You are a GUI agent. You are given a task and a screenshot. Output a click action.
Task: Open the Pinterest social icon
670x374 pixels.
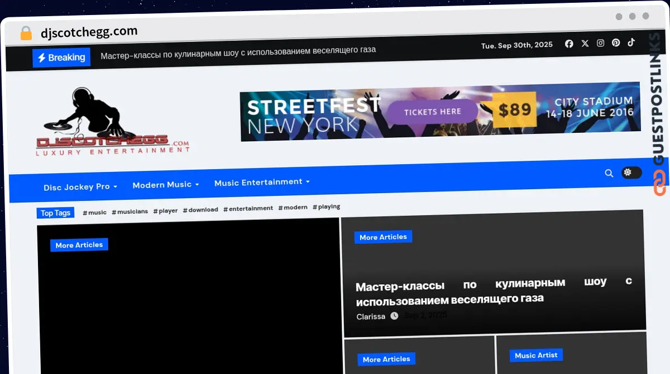[615, 43]
